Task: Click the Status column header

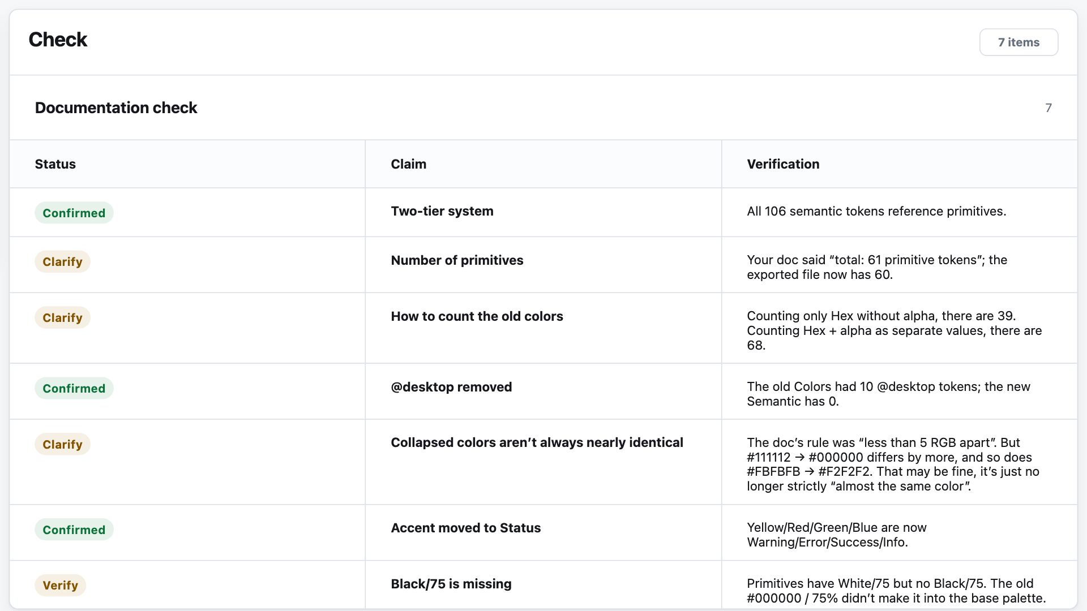Action: (x=55, y=164)
